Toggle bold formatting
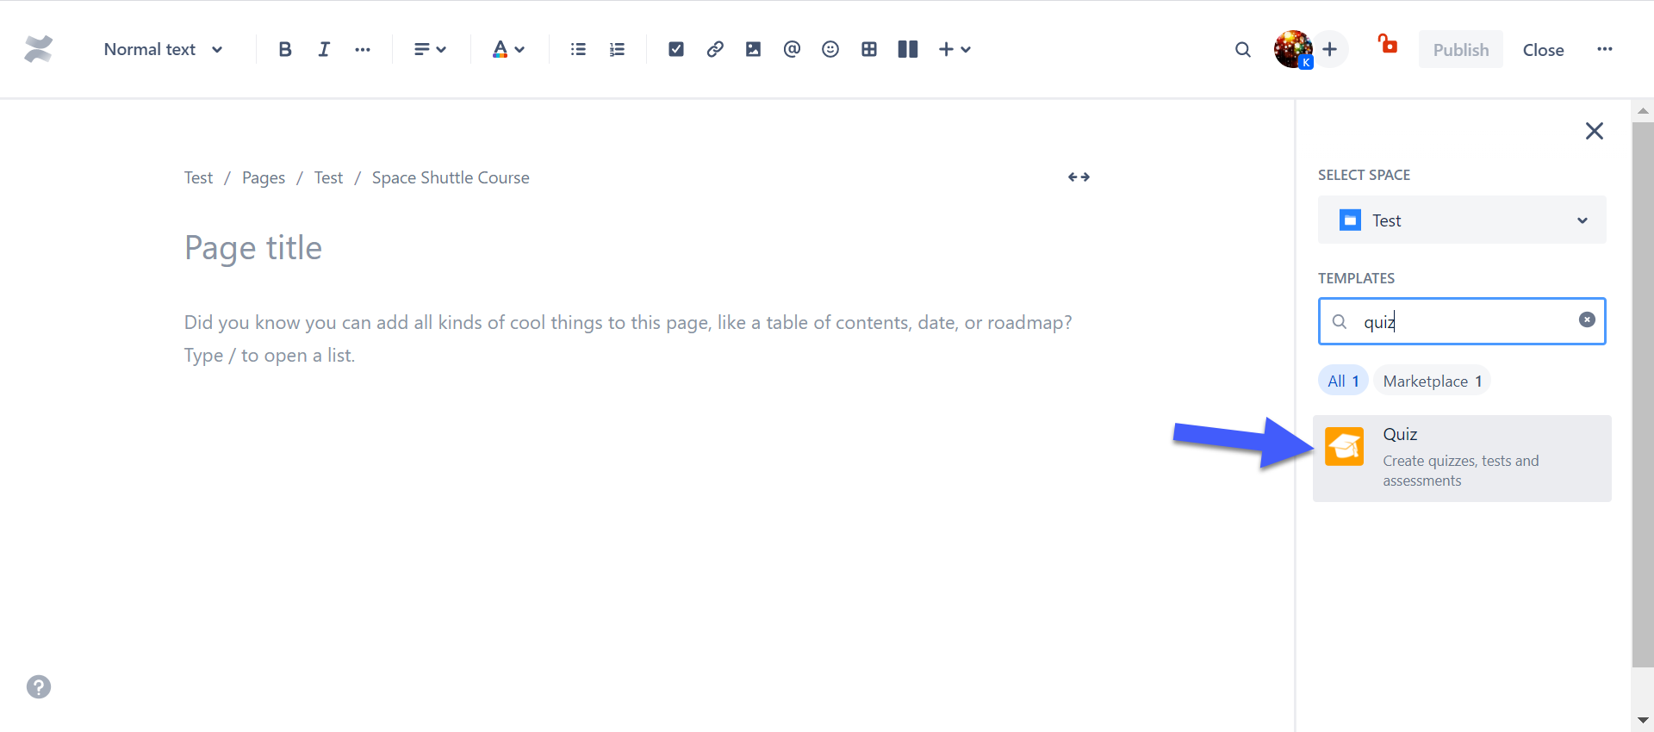The height and width of the screenshot is (732, 1654). point(285,50)
